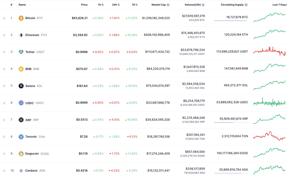Click the Solana coin logo icon
This screenshot has width=296, height=179.
click(x=21, y=86)
